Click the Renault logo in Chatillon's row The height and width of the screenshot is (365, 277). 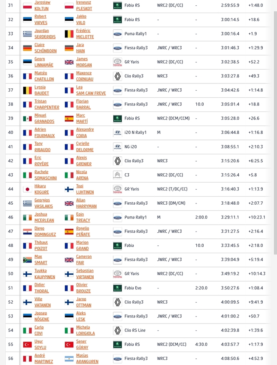[118, 76]
